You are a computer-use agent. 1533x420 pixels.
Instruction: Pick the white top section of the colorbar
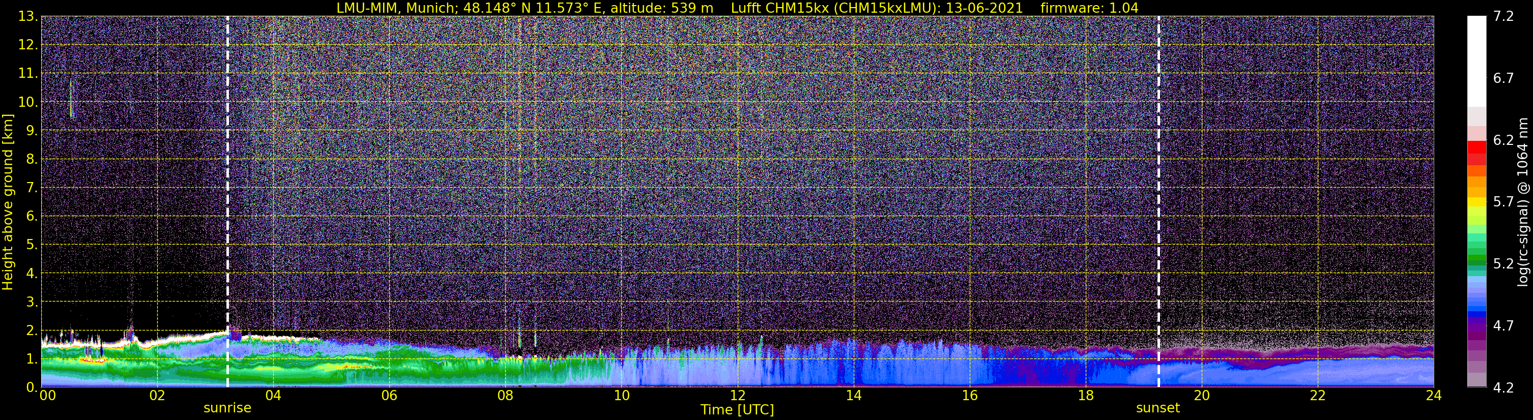[x=1477, y=62]
